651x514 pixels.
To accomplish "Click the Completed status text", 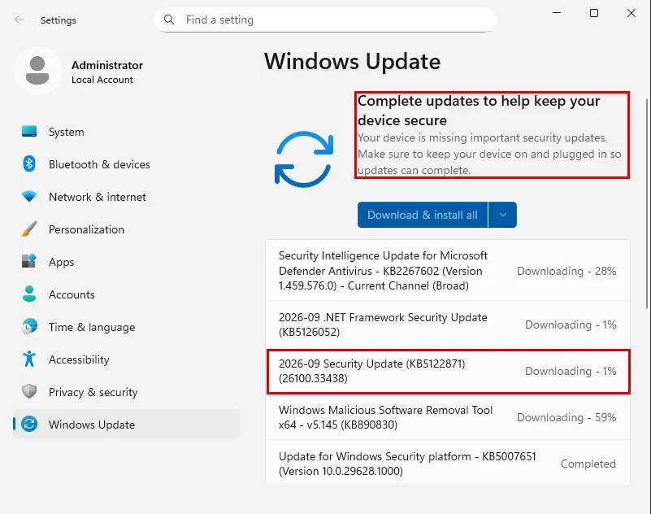I will coord(588,464).
